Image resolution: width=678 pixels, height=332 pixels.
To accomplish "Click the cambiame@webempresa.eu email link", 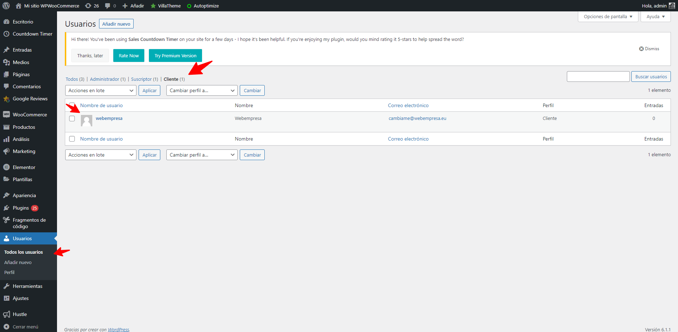I will tap(417, 118).
